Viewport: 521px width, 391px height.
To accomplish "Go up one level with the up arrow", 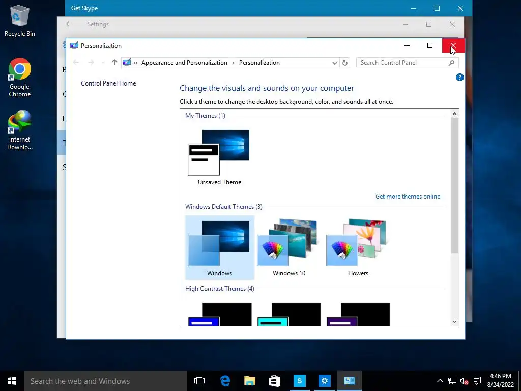I will click(x=114, y=63).
